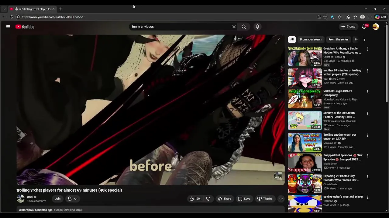Open Trolling another crash out queen title
The image size is (389, 218).
pyautogui.click(x=340, y=137)
